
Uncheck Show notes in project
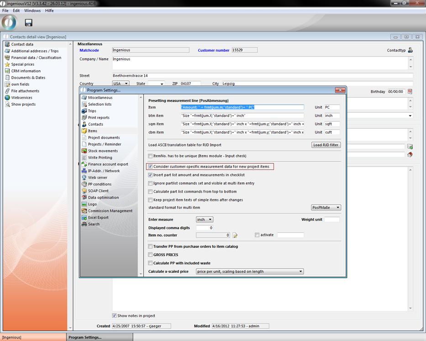114,315
